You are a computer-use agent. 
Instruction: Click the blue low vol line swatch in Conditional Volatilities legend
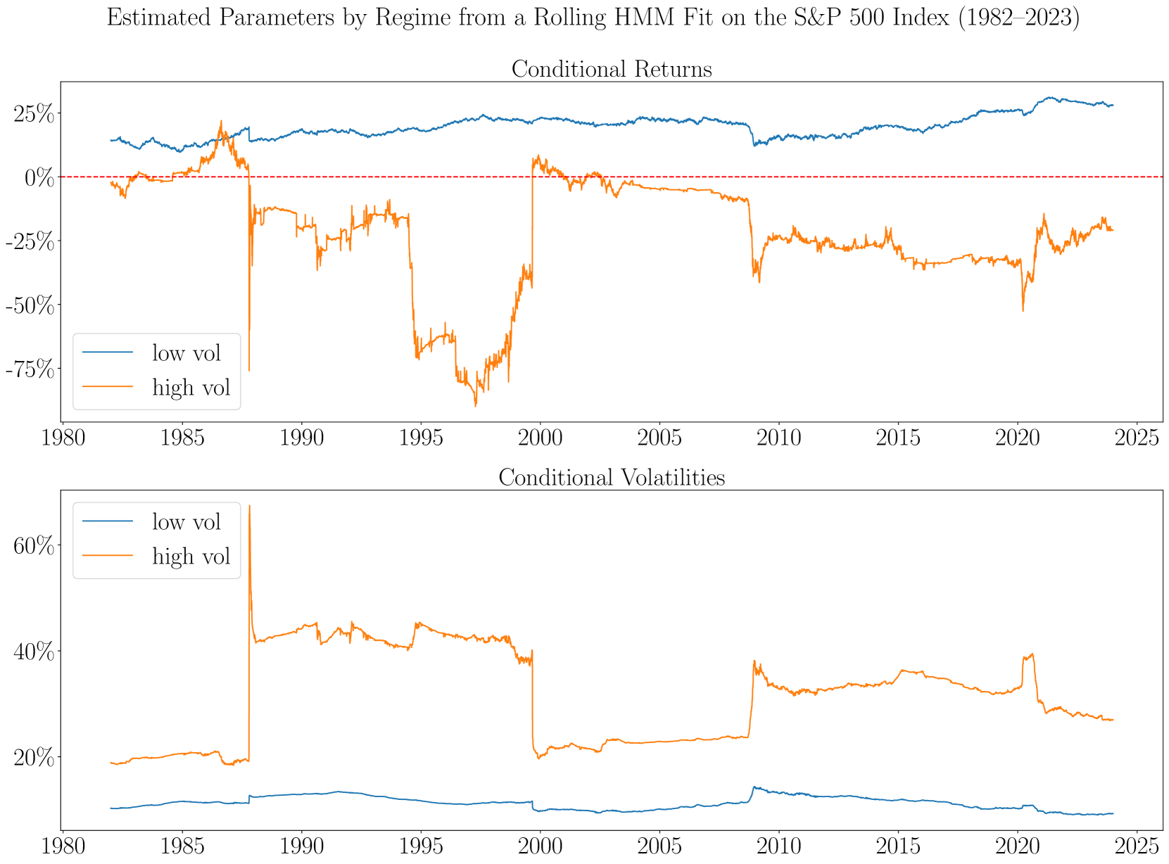(x=107, y=521)
